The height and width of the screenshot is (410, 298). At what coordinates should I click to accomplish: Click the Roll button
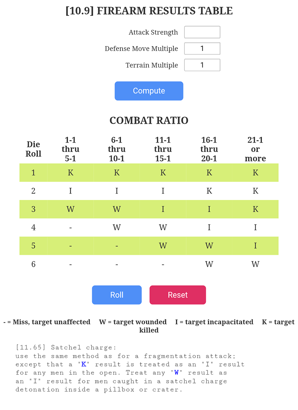[117, 295]
